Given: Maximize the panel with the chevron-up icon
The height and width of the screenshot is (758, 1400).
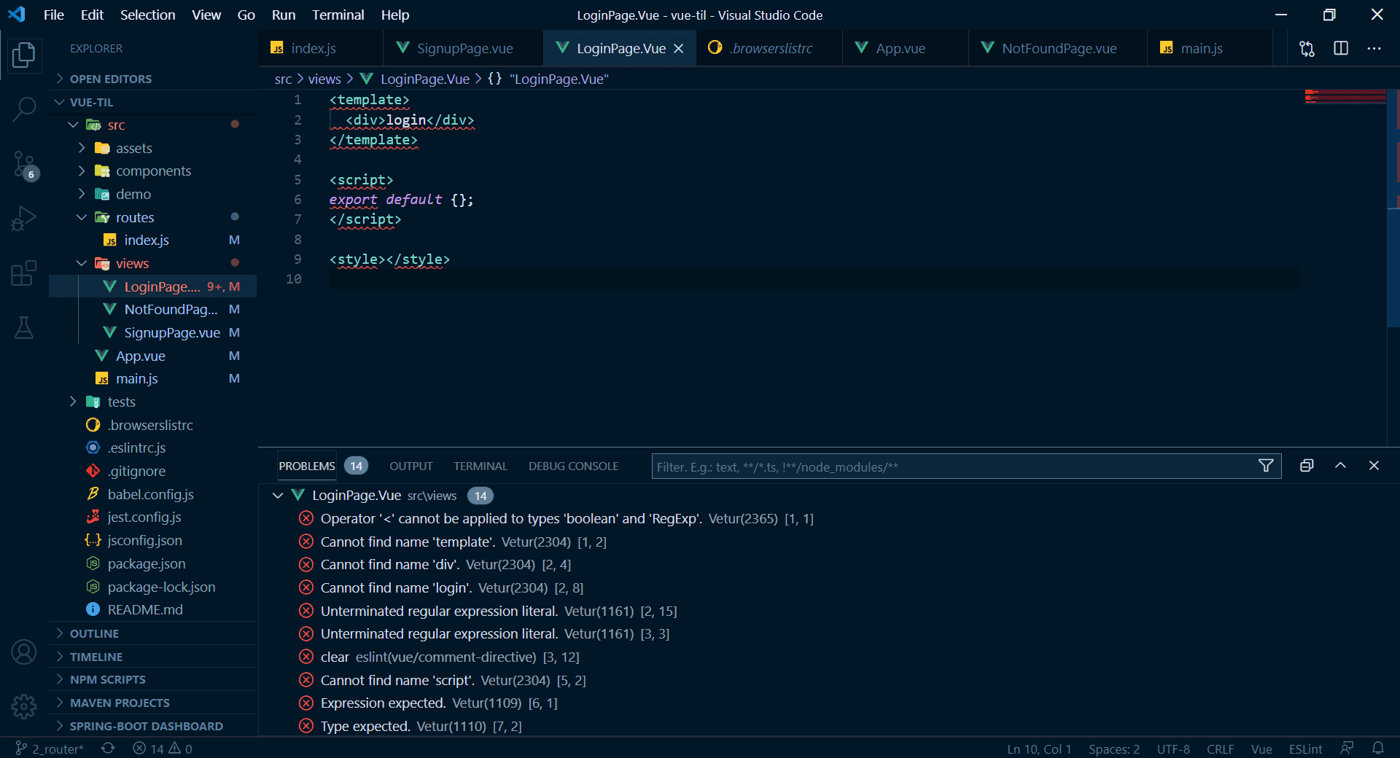Looking at the screenshot, I should (x=1340, y=466).
